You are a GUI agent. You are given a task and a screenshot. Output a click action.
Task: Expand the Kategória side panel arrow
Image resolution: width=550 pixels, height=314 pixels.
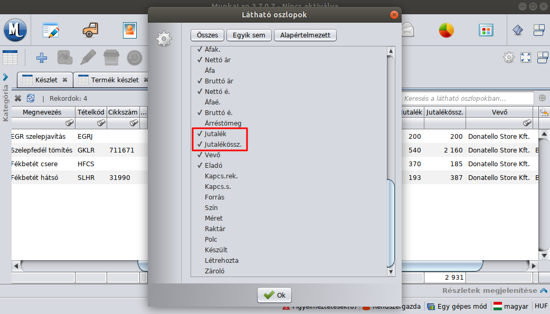[x=5, y=77]
